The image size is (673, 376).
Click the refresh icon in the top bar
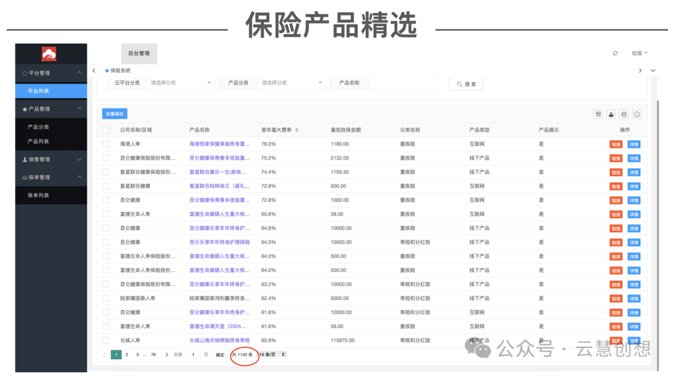coord(616,53)
